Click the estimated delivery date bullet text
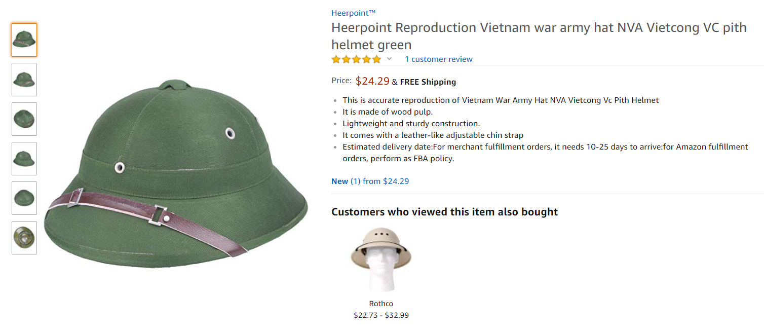 point(545,153)
